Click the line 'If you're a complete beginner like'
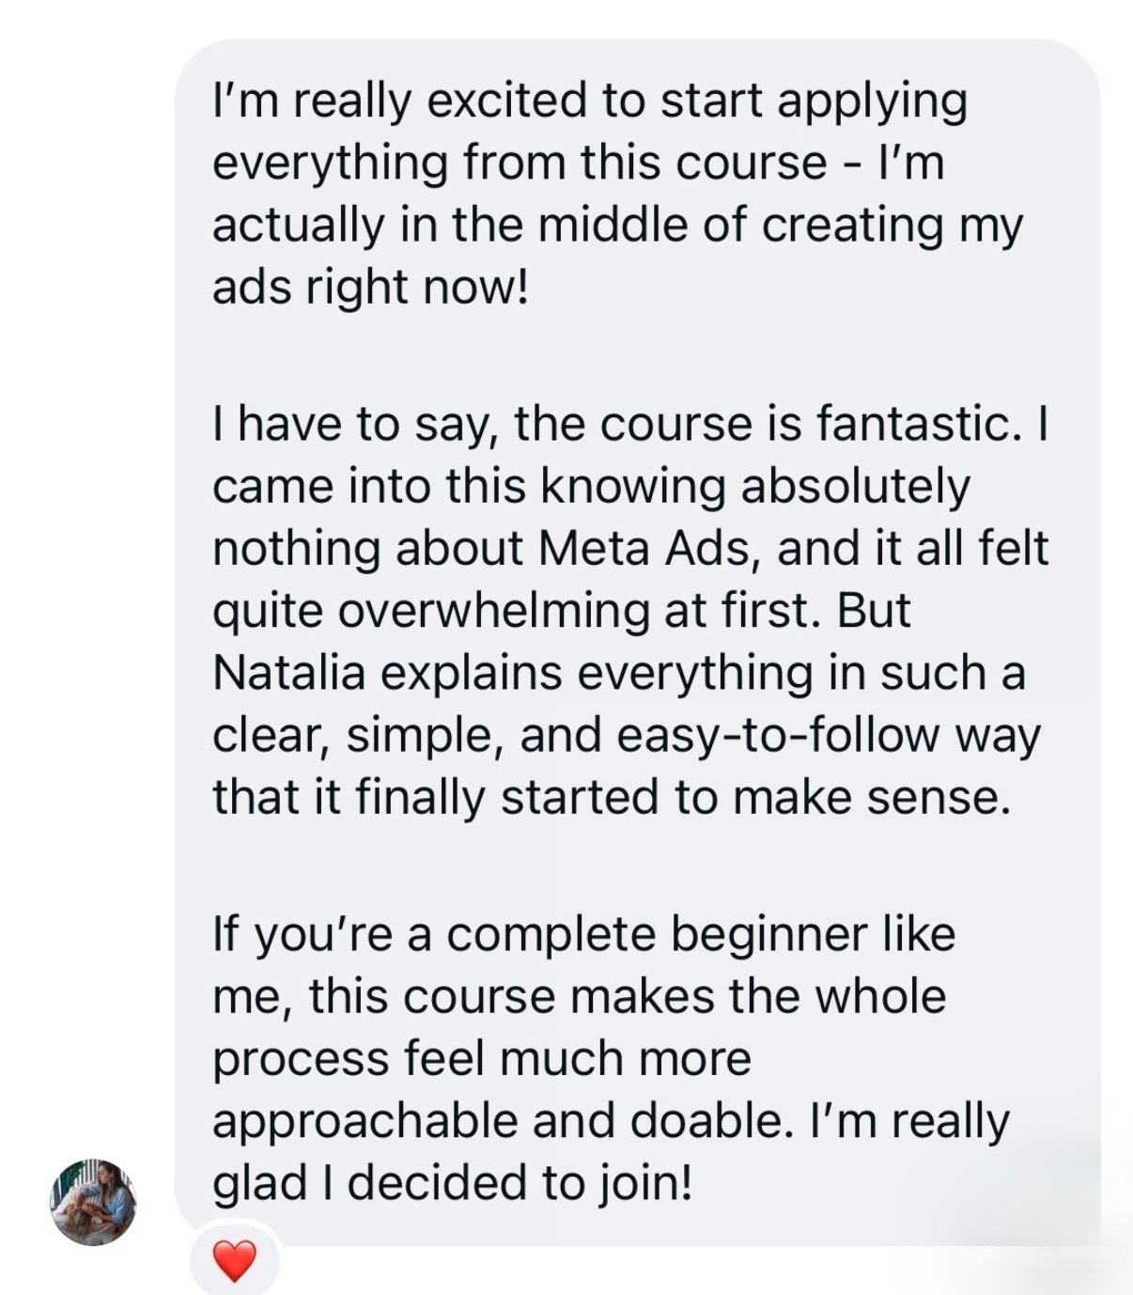Viewport: 1133px width, 1295px height. tap(584, 935)
